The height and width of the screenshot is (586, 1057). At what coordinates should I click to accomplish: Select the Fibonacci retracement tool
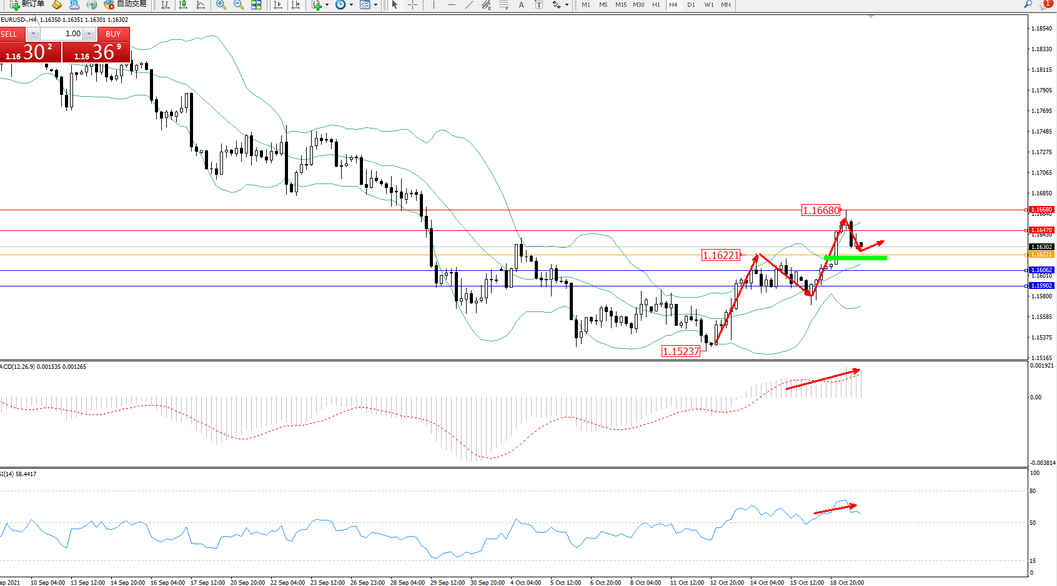click(x=504, y=4)
